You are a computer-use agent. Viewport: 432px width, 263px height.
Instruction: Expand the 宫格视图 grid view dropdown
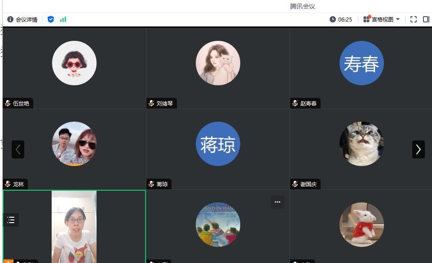tap(382, 19)
